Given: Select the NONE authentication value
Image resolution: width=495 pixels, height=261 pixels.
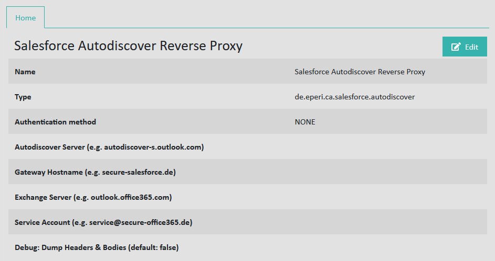Looking at the screenshot, I should point(305,122).
